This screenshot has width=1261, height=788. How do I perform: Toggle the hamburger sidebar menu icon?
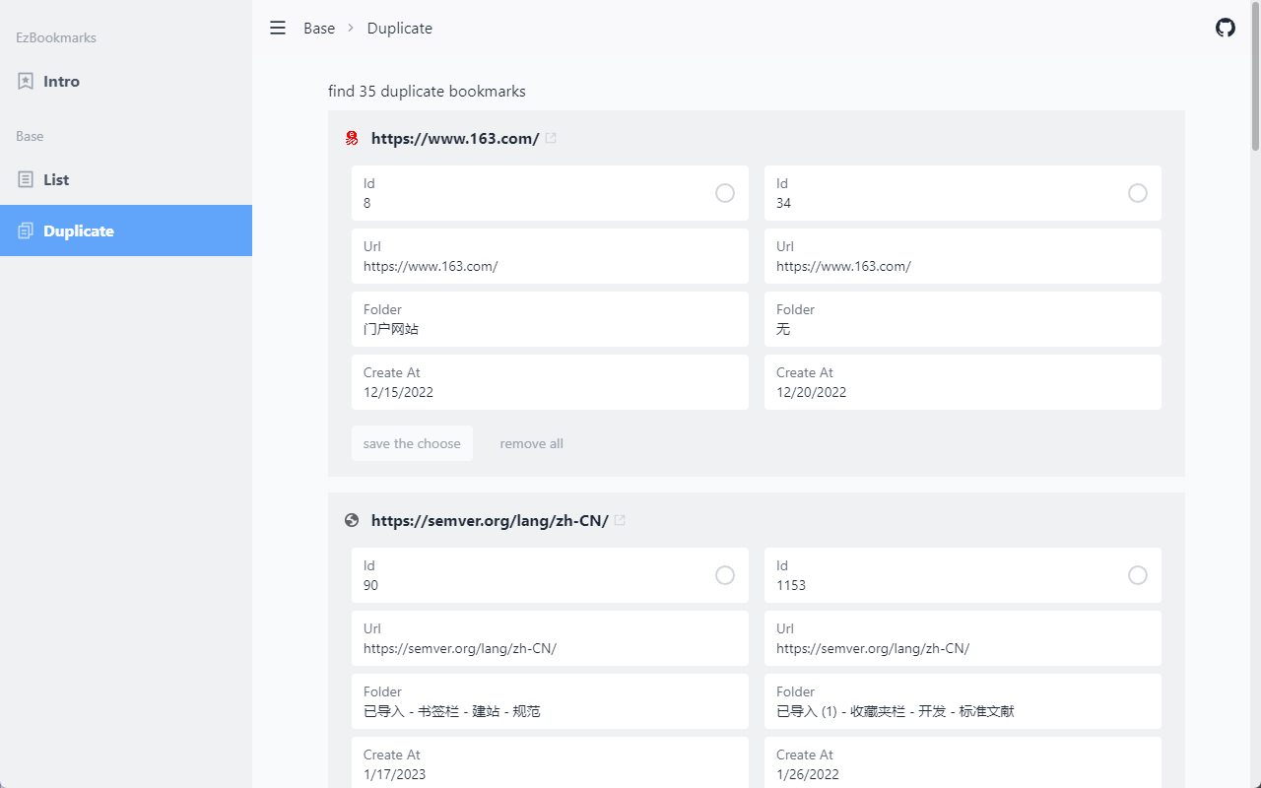(278, 29)
